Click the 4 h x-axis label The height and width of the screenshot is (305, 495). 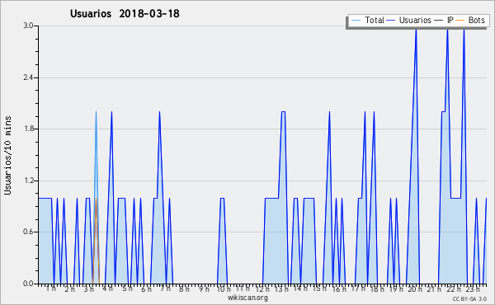[107, 289]
